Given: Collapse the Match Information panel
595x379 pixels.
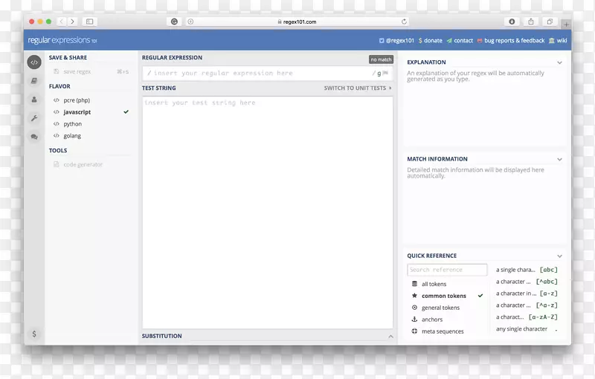Looking at the screenshot, I should click(x=560, y=159).
